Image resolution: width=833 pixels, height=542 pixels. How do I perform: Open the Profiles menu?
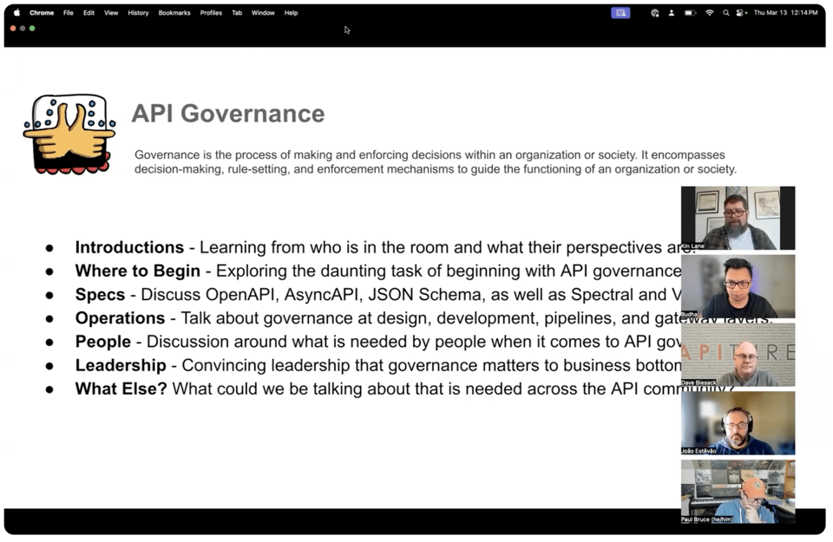pos(211,13)
